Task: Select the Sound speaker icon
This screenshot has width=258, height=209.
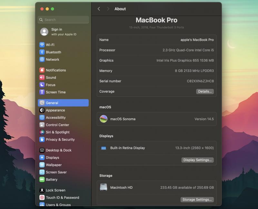Action: [x=42, y=77]
